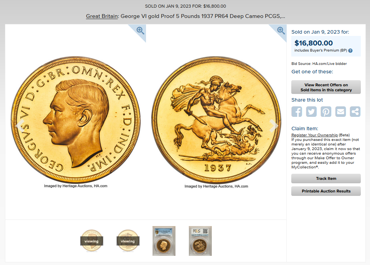Zoom into the obverse coin image
Viewport: 370px width, 265px height.
pos(140,31)
